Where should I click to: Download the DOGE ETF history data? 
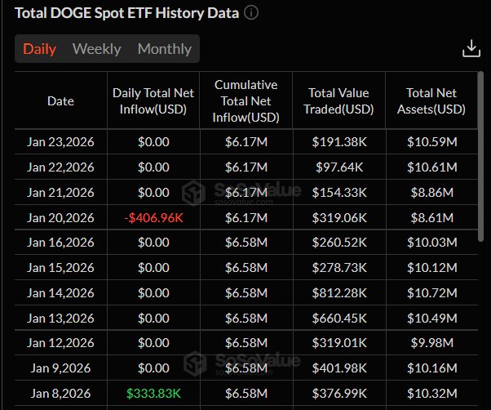(471, 49)
